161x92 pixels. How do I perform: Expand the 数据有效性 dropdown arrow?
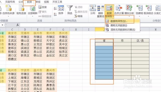(113, 16)
